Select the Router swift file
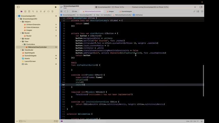The width and height of the screenshot is (219, 123). point(29,36)
